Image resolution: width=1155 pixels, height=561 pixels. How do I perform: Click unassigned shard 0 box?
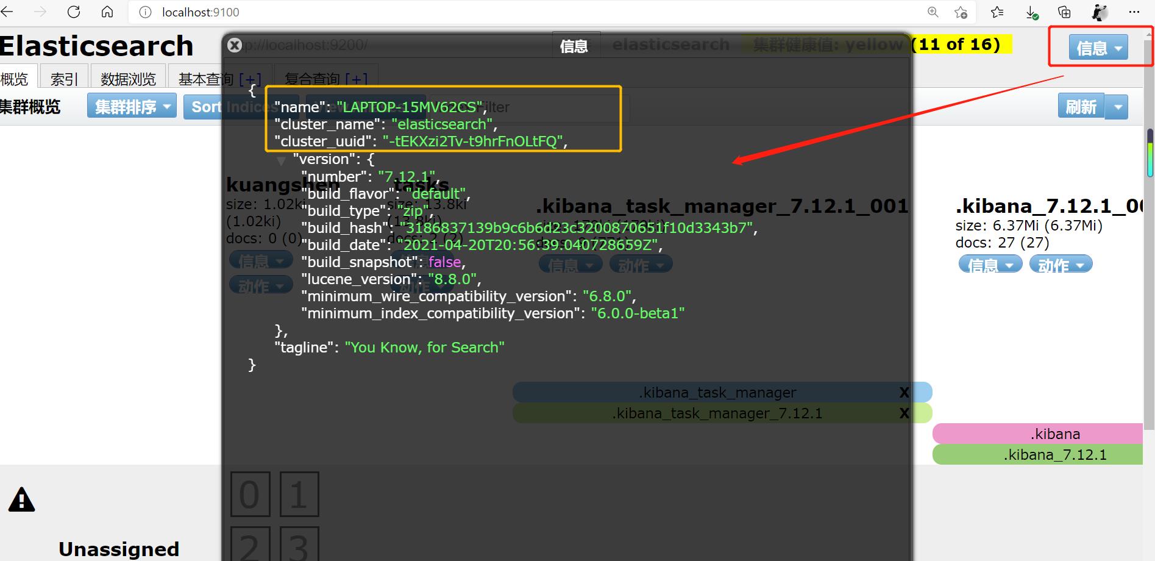pyautogui.click(x=250, y=494)
